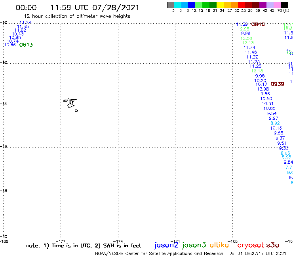Viewport: 293px width, 257px height.
Task: Click the wave height value 11.24
Action: 25,23
